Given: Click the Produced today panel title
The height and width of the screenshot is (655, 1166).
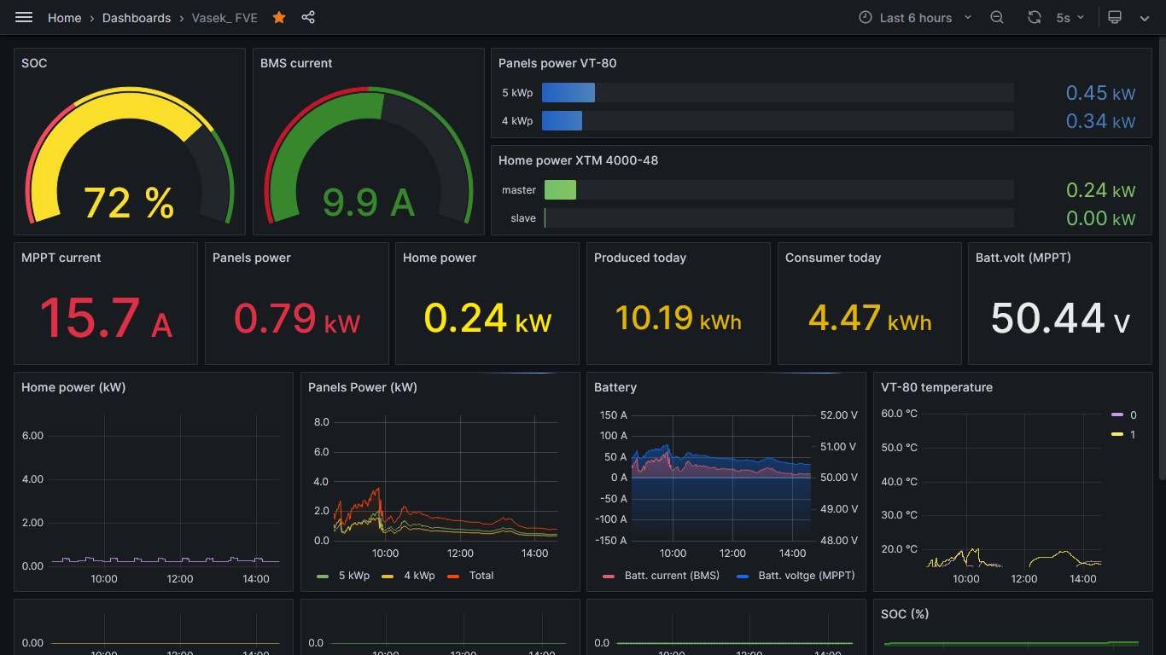Looking at the screenshot, I should [x=639, y=258].
